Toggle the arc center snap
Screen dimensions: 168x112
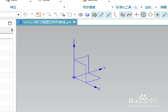tap(143, 15)
